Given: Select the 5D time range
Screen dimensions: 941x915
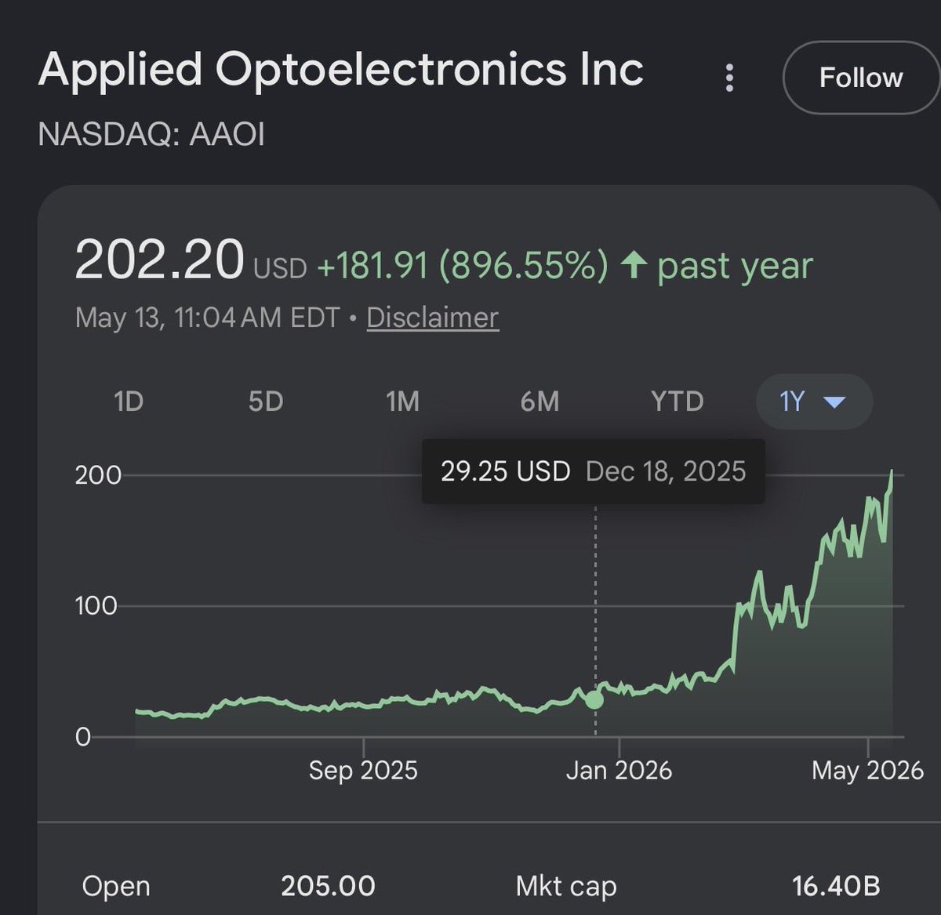Looking at the screenshot, I should [x=265, y=401].
